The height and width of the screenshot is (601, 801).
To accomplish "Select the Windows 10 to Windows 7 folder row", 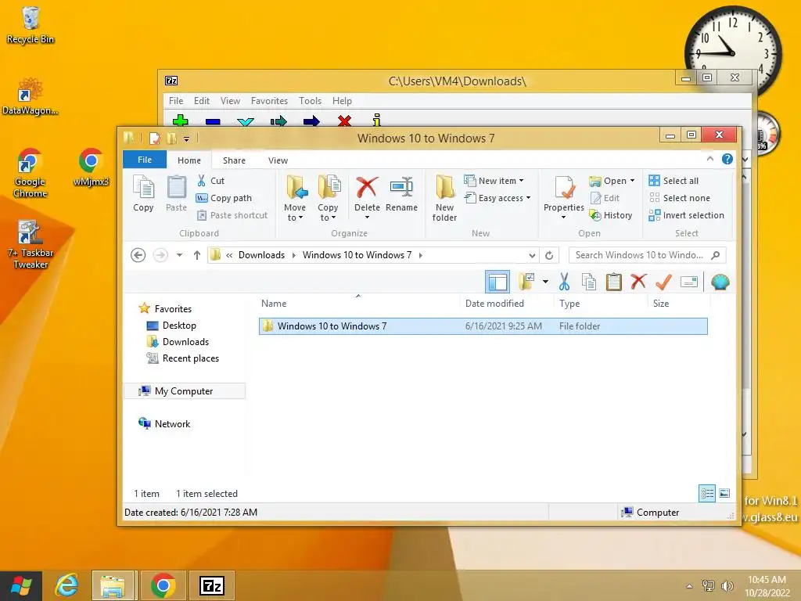I will tap(483, 326).
